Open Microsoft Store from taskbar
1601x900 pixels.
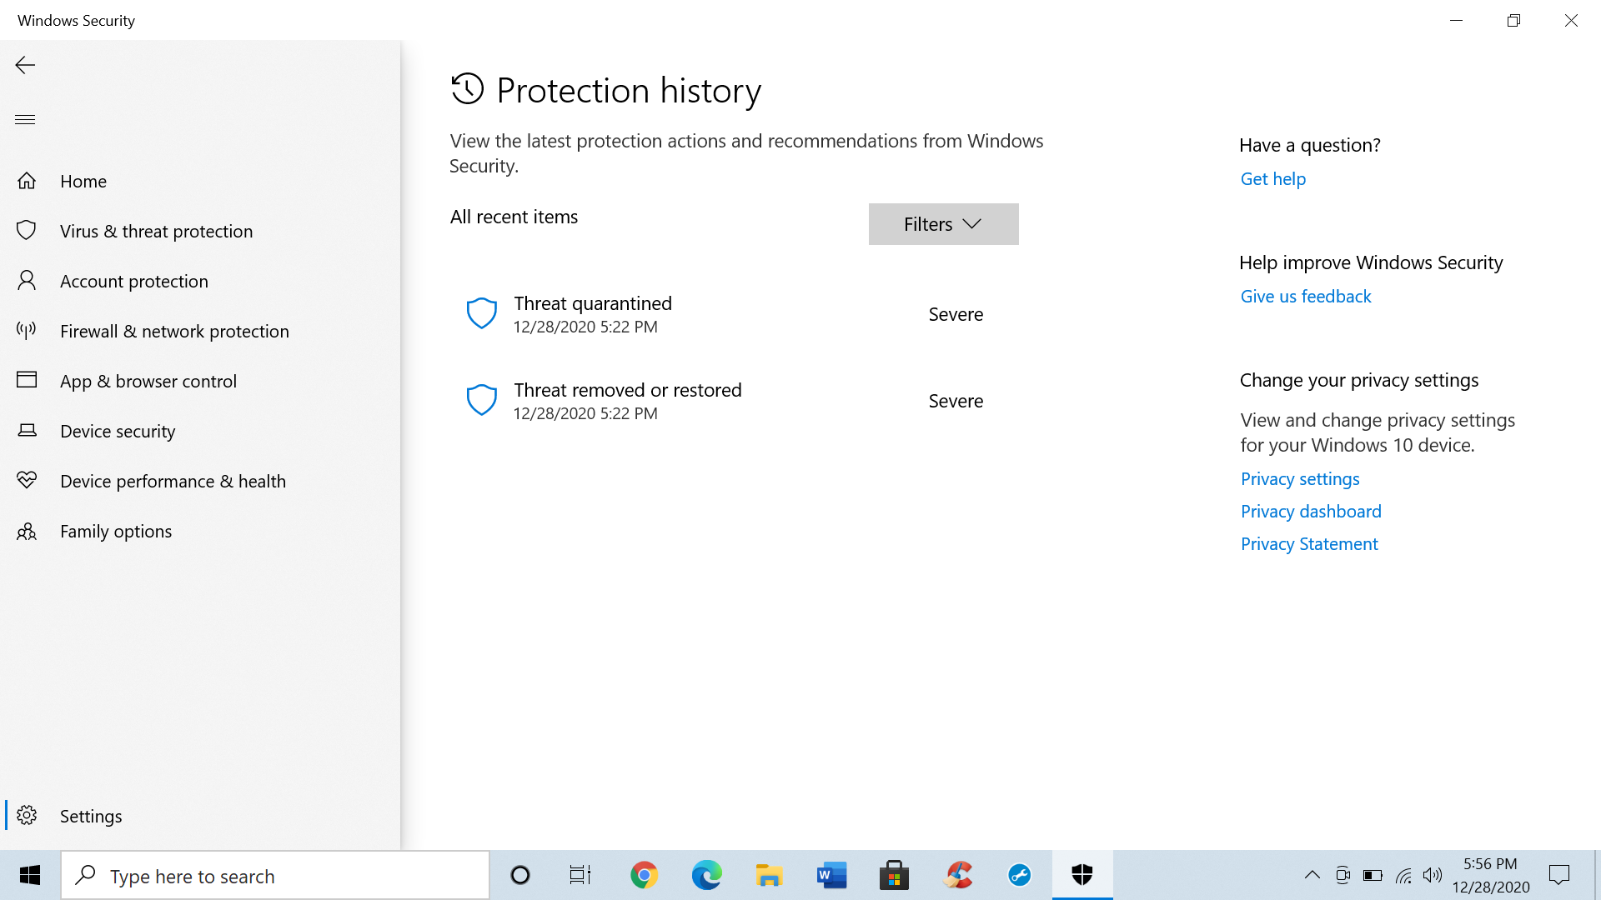pos(894,875)
